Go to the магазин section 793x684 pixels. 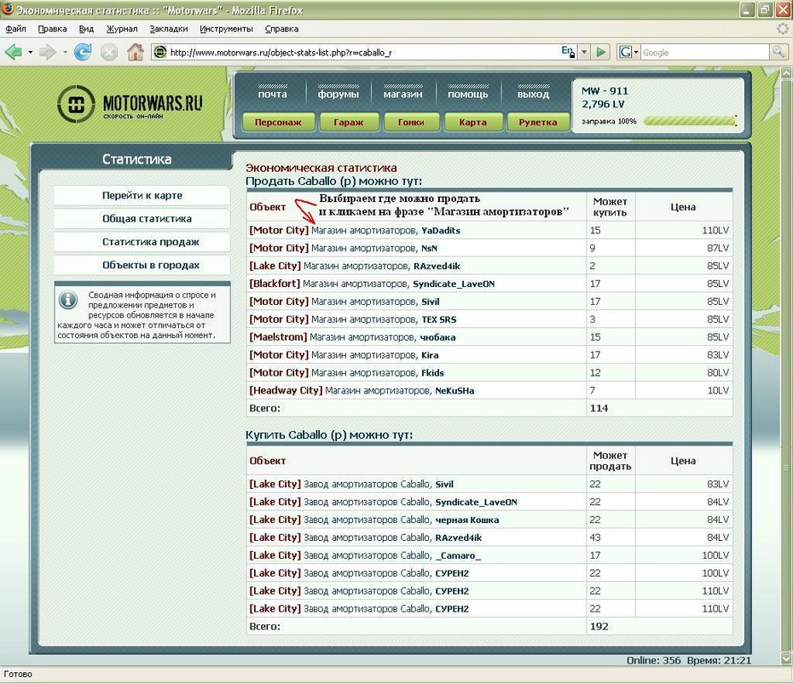point(402,94)
